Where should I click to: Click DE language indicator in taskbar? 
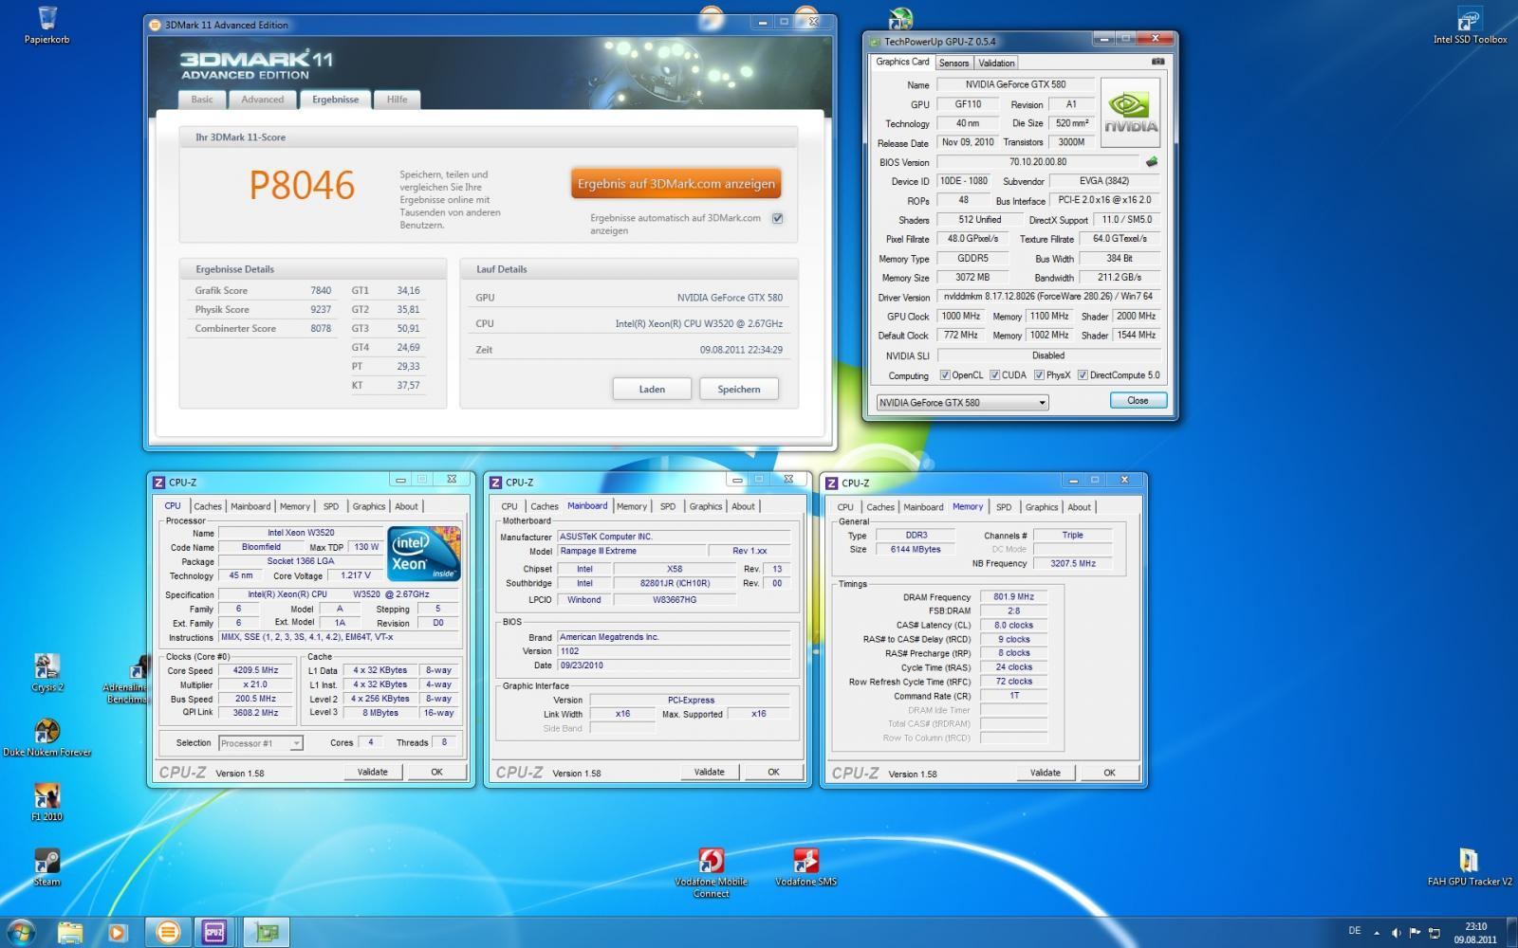(1354, 931)
